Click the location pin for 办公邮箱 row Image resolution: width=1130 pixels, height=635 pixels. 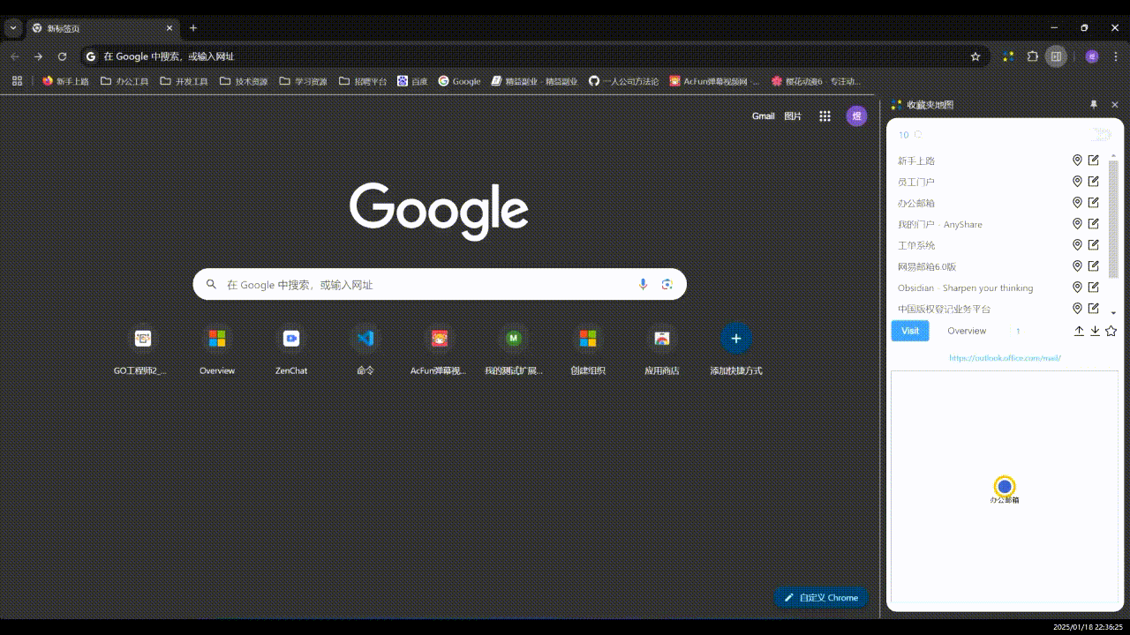tap(1077, 203)
